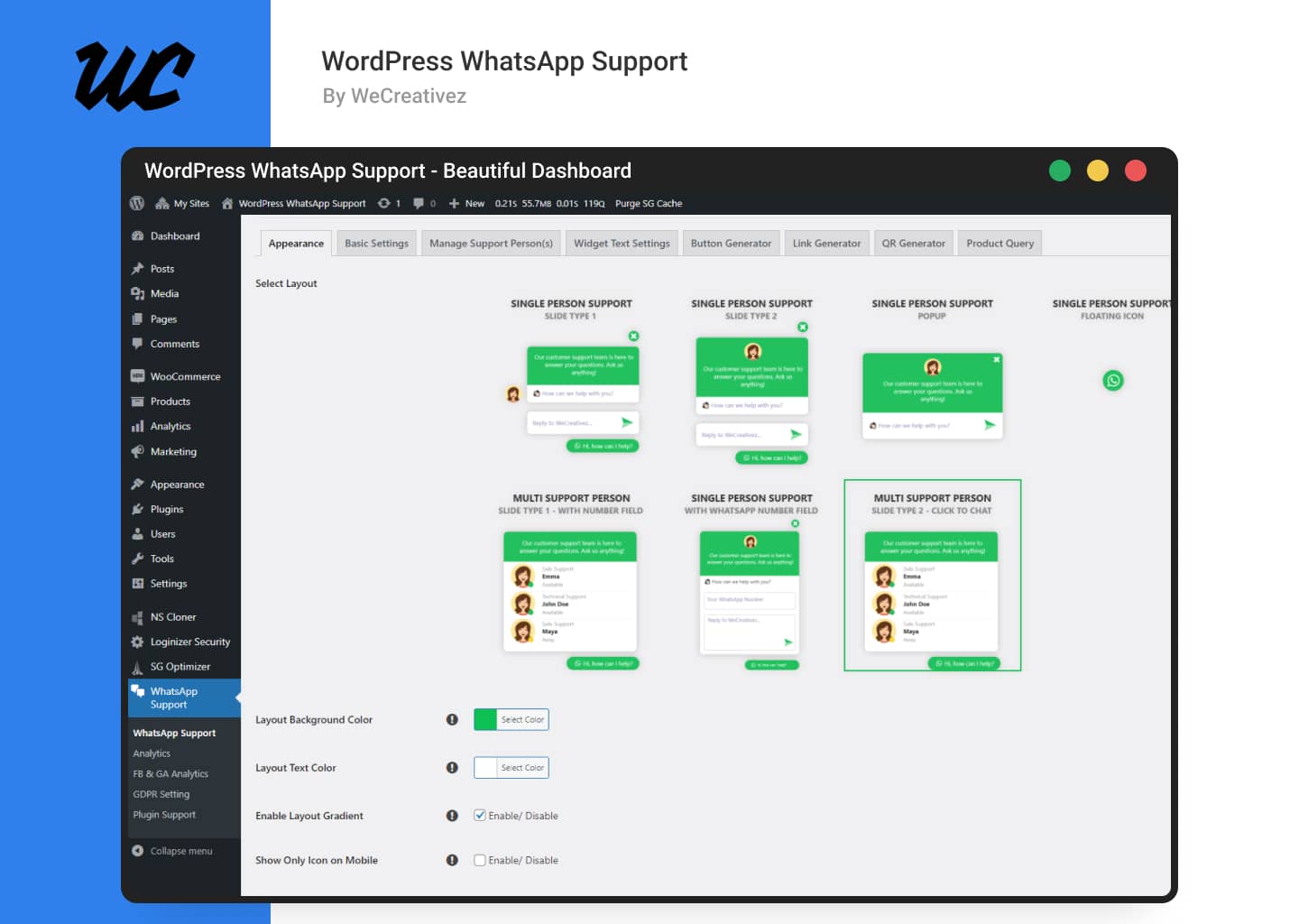This screenshot has width=1299, height=924.
Task: Open Users in the sidebar
Action: (x=163, y=534)
